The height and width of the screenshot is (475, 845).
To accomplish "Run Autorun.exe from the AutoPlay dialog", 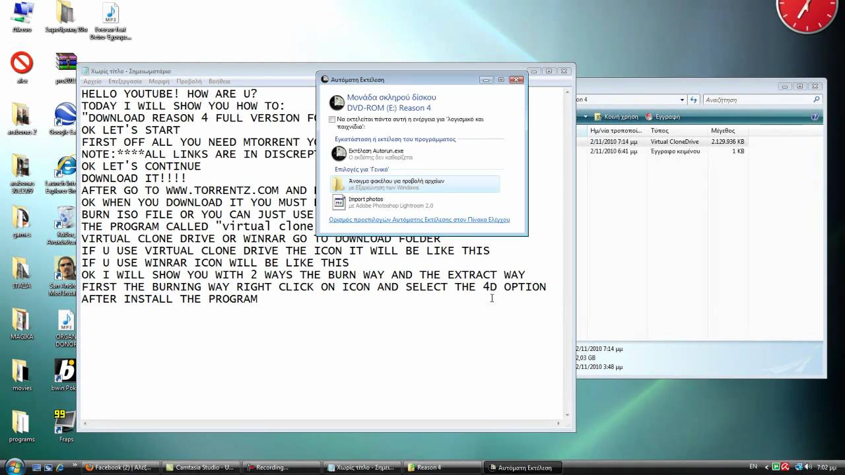I will (415, 154).
